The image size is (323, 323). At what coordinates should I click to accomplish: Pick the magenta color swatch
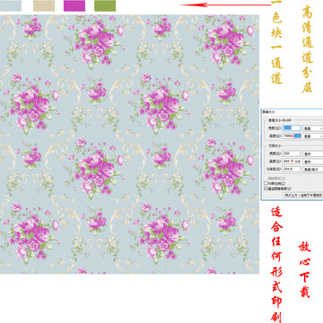pyautogui.click(x=74, y=5)
